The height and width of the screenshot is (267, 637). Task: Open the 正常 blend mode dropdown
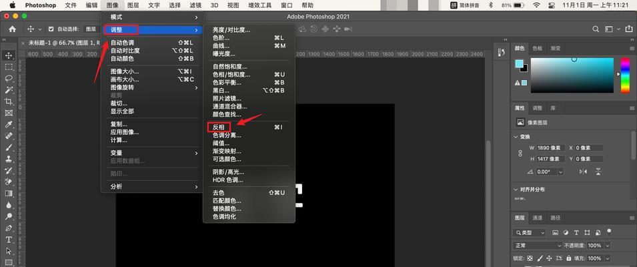coord(538,246)
